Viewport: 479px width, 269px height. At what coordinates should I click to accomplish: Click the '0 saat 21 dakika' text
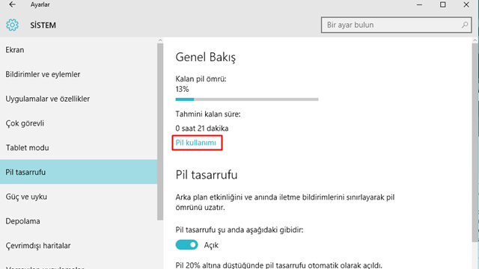[x=202, y=129]
